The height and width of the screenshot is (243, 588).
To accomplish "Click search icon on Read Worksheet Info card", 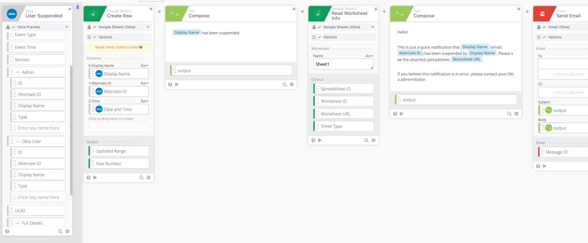I will click(366, 140).
